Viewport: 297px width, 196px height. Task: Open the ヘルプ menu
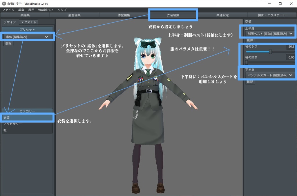pyautogui.click(x=62, y=10)
